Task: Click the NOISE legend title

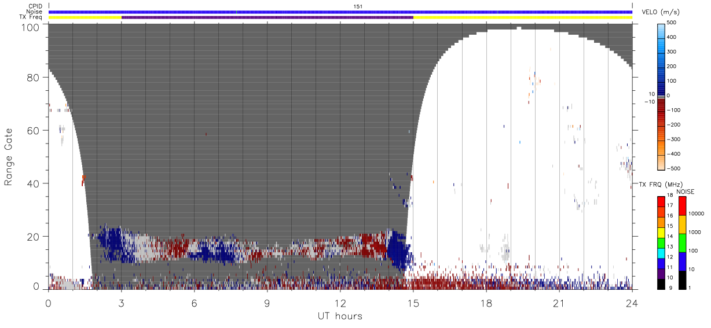Action: 685,191
